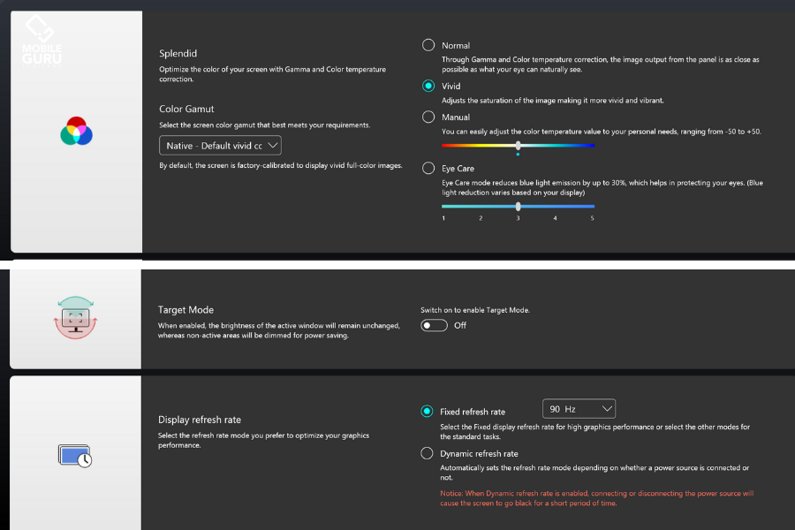Click the Display refresh rate heading

coord(200,420)
